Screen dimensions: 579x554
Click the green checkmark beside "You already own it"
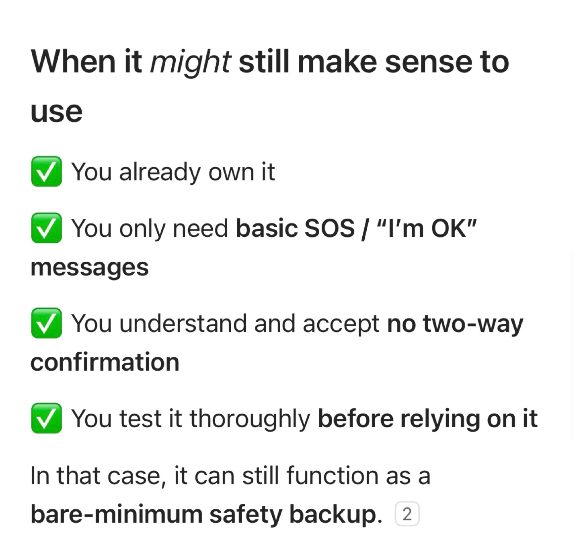46,172
